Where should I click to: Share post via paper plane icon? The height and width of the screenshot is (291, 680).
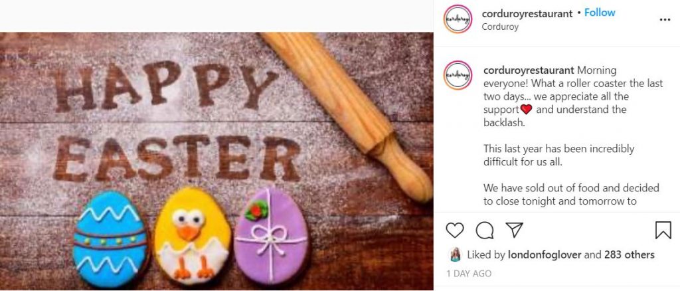[514, 230]
